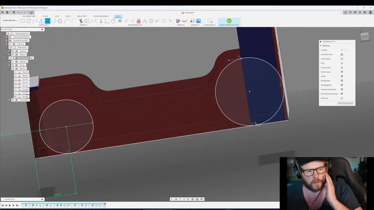The image size is (374, 210).
Task: Play the timeline
Action: [10, 205]
